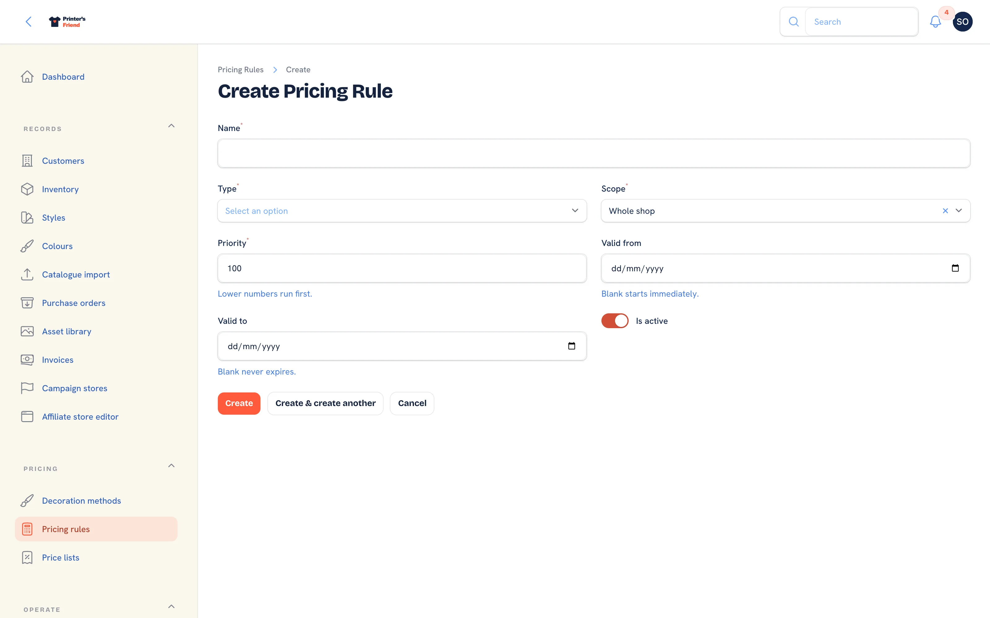Toggle the Is active switch
Viewport: 990px width, 618px height.
(614, 321)
